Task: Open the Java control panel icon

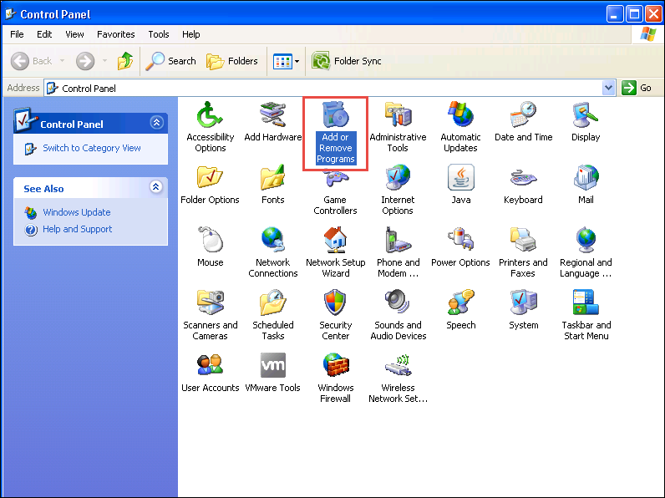Action: [x=460, y=178]
